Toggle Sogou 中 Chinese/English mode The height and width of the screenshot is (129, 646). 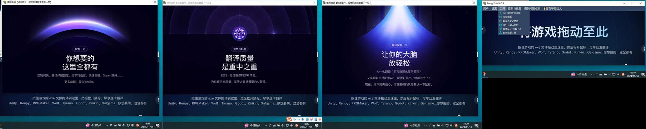point(294,119)
